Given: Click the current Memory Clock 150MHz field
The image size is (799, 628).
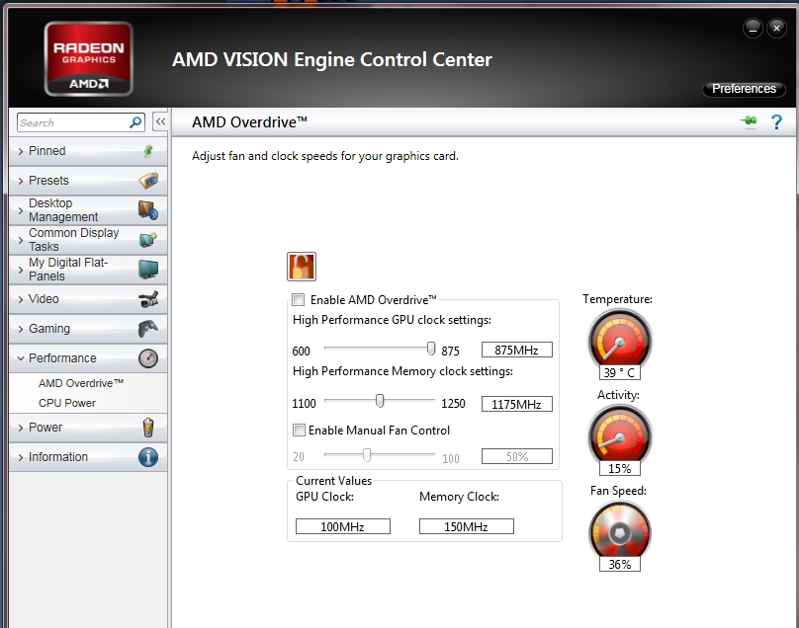Looking at the screenshot, I should click(x=467, y=526).
